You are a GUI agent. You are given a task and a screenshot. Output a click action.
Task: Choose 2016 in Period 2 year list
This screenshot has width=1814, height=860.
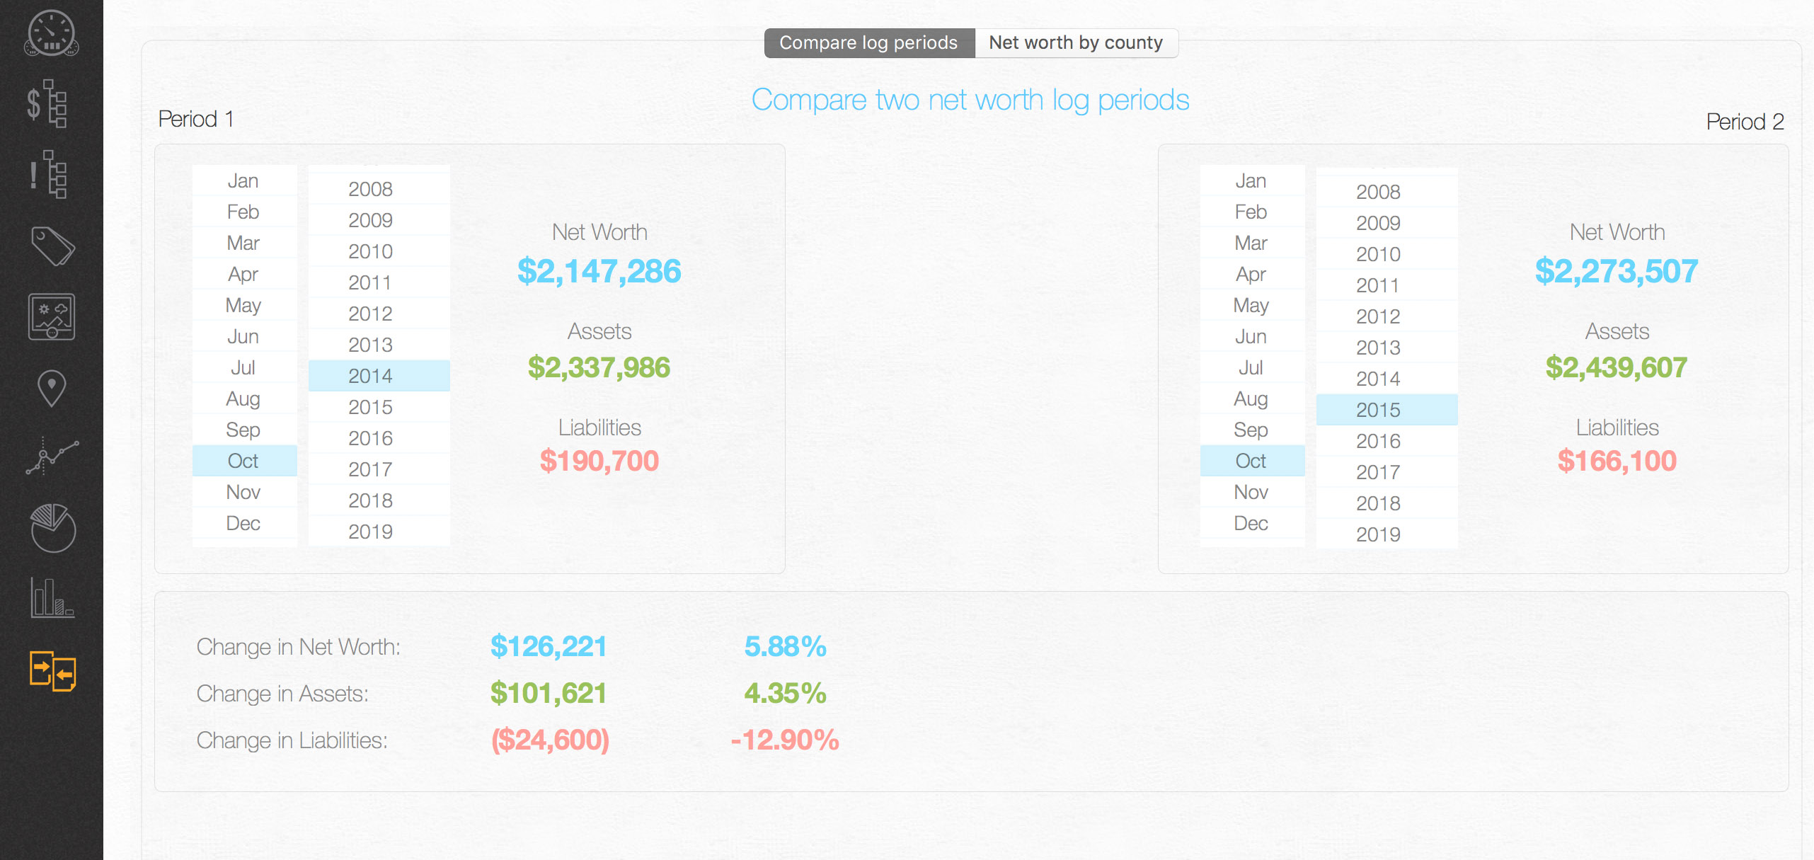point(1387,441)
